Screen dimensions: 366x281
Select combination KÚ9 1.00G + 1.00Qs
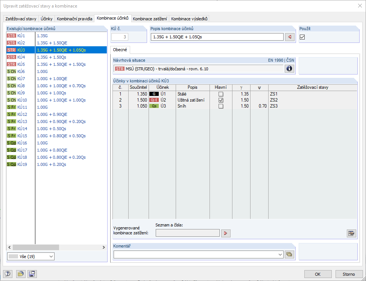56,93
